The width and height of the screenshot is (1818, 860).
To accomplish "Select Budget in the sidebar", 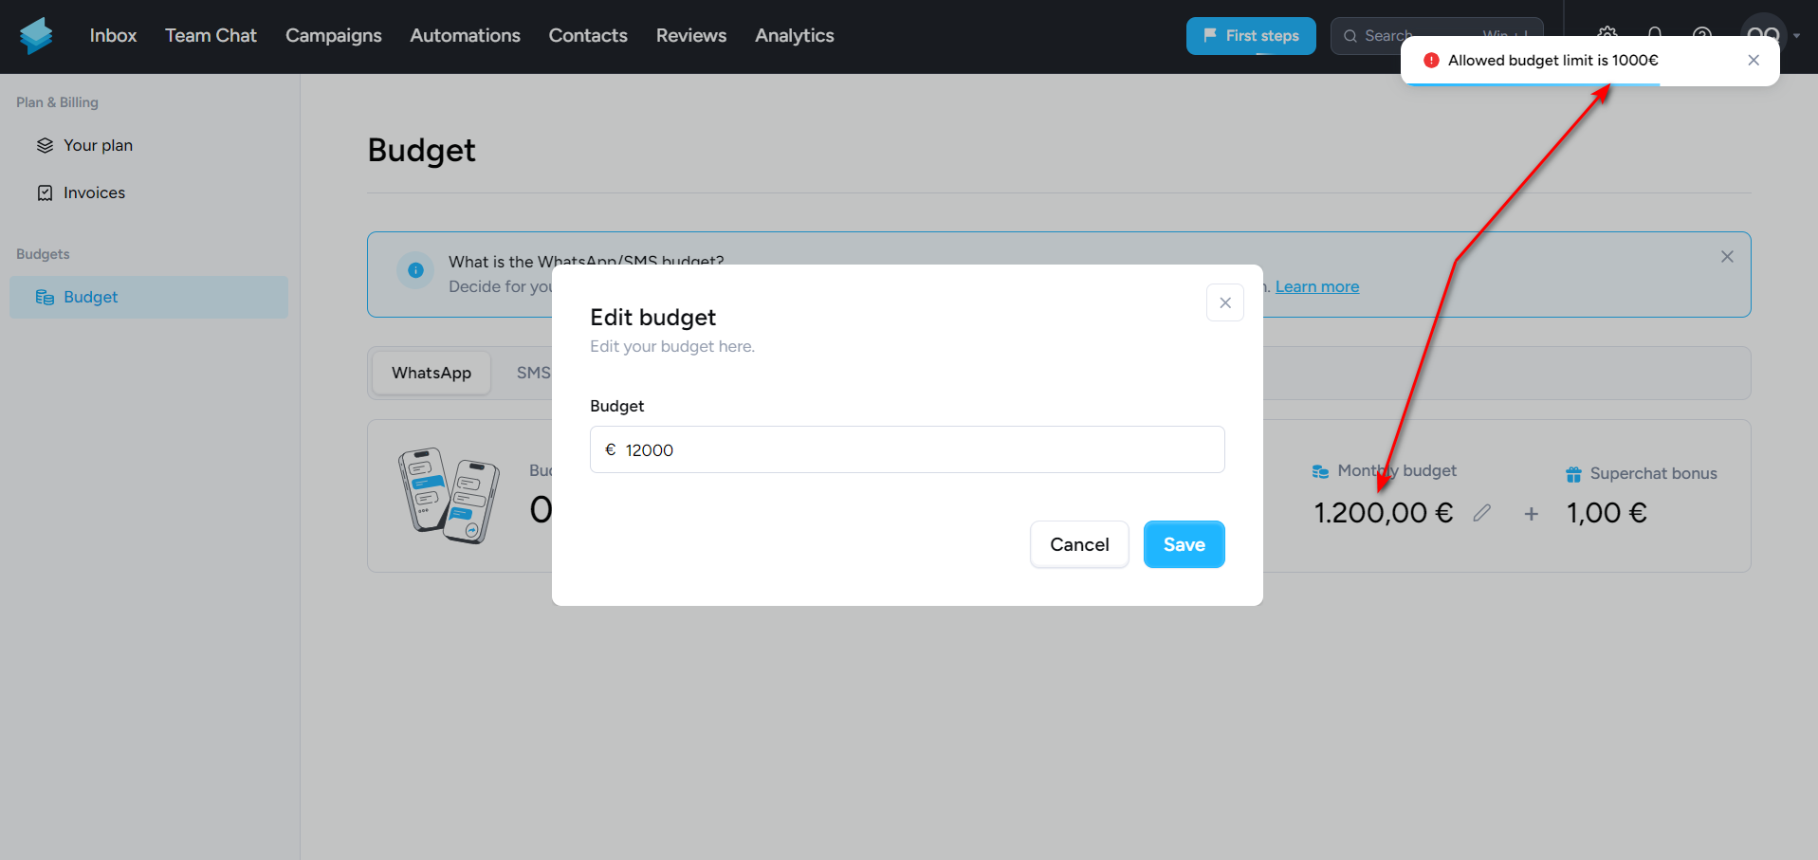I will click(x=149, y=297).
